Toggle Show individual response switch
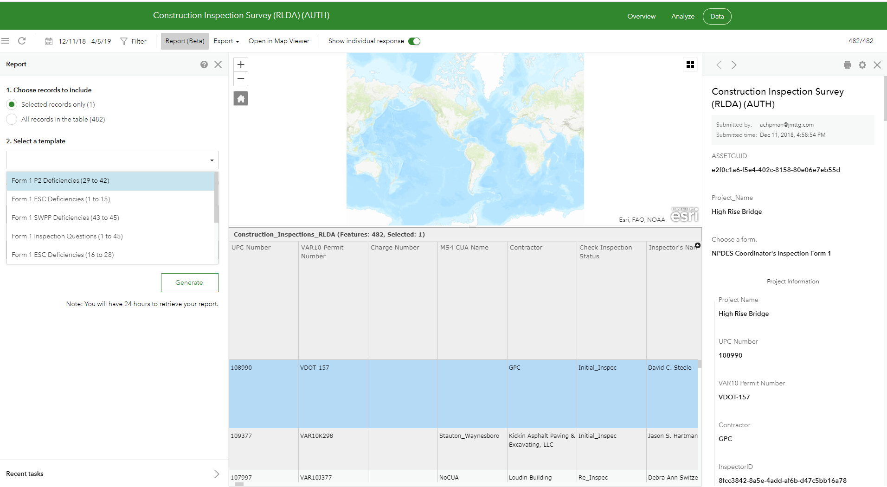 [414, 41]
